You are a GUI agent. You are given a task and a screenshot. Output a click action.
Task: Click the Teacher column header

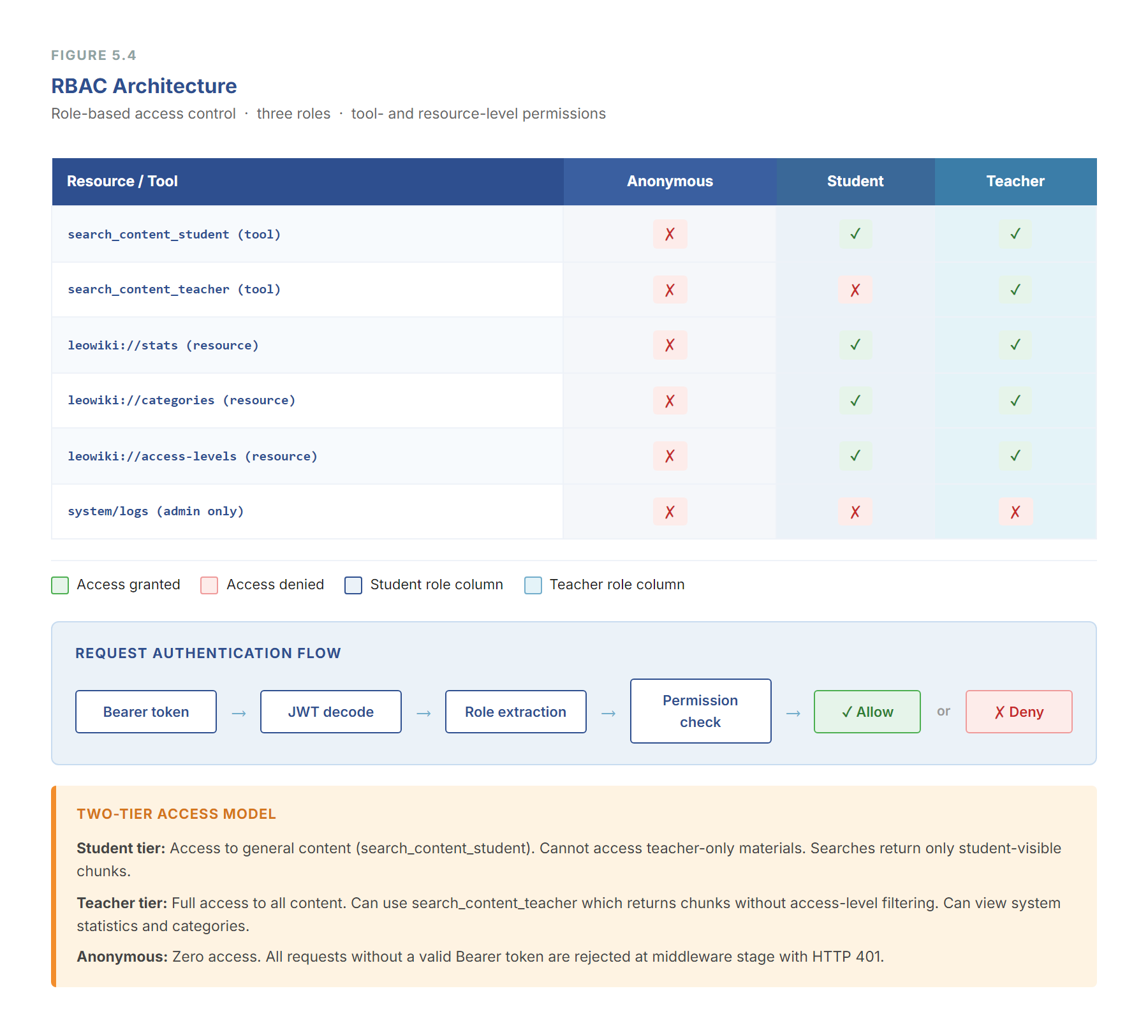pos(1016,182)
